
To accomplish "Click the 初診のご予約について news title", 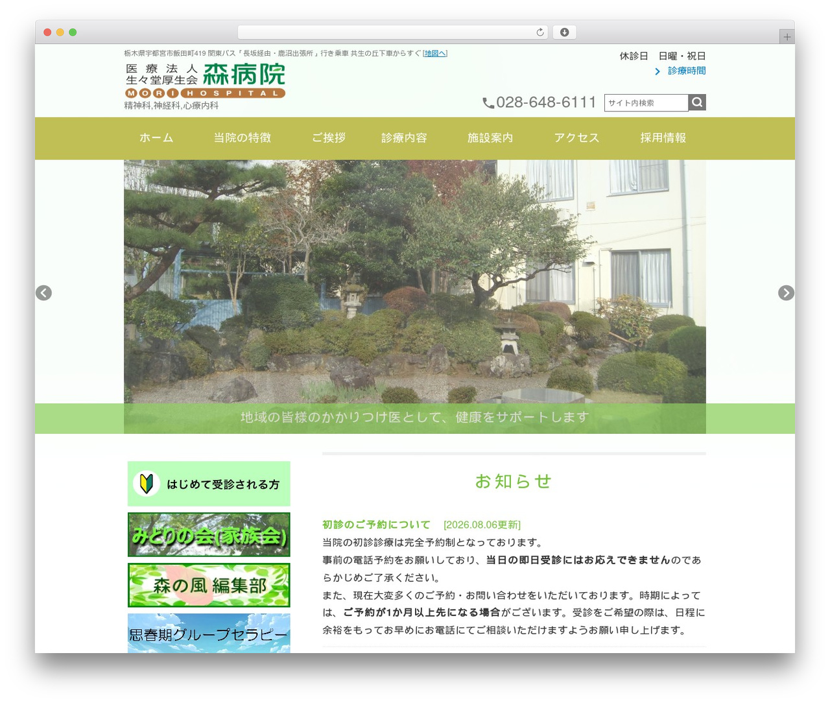I will (x=376, y=525).
